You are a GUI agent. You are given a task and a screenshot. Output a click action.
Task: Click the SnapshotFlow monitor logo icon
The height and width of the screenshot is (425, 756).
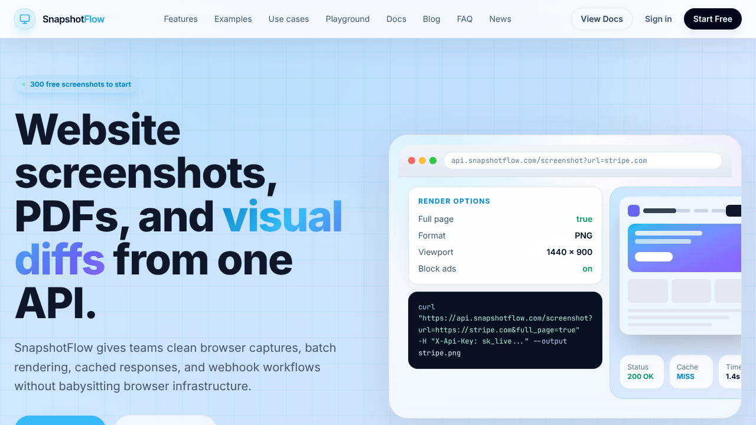point(25,19)
